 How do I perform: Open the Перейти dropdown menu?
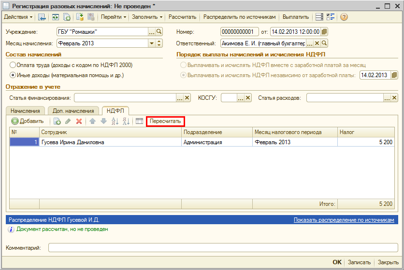click(x=114, y=17)
